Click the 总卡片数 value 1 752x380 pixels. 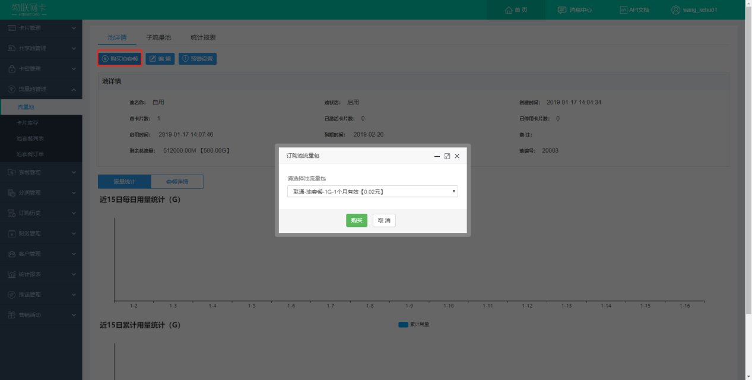(158, 119)
